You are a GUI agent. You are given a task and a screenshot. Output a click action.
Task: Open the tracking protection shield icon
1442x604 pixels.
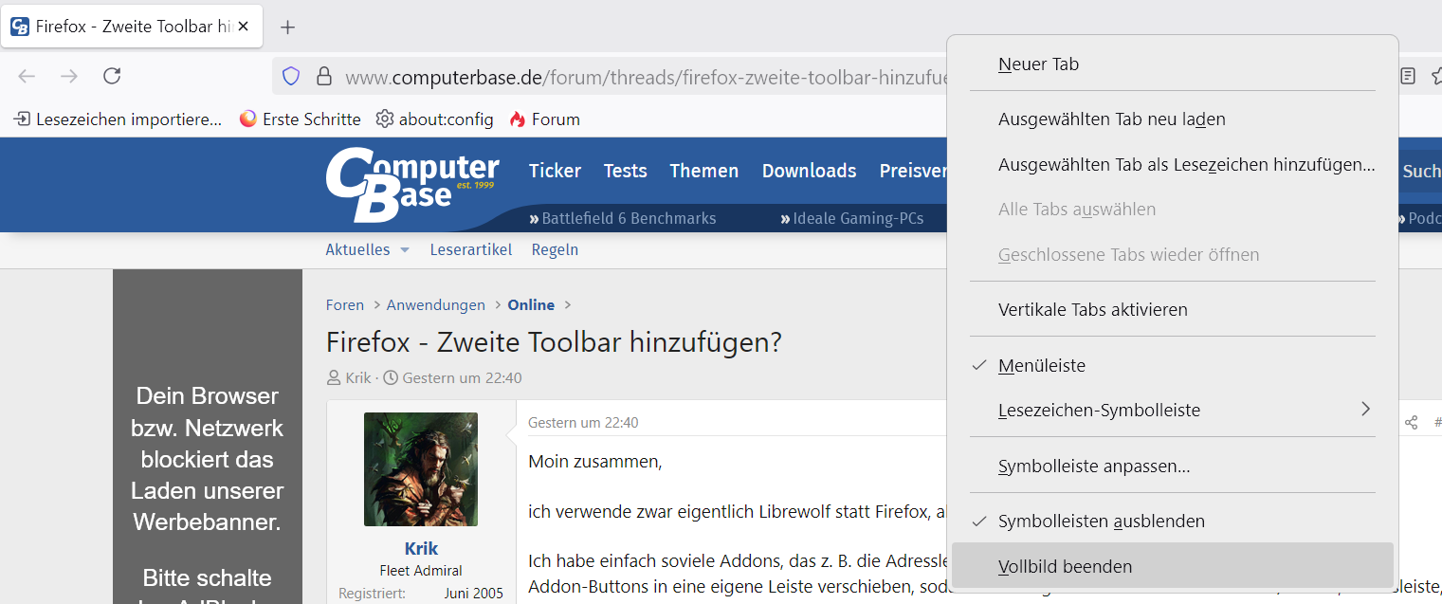291,76
